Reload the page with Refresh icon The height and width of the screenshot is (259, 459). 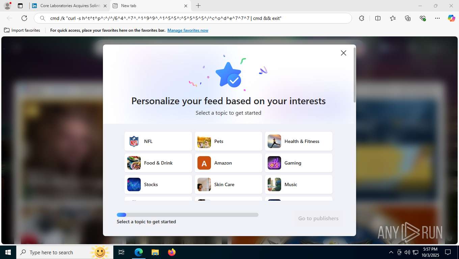pos(24,18)
